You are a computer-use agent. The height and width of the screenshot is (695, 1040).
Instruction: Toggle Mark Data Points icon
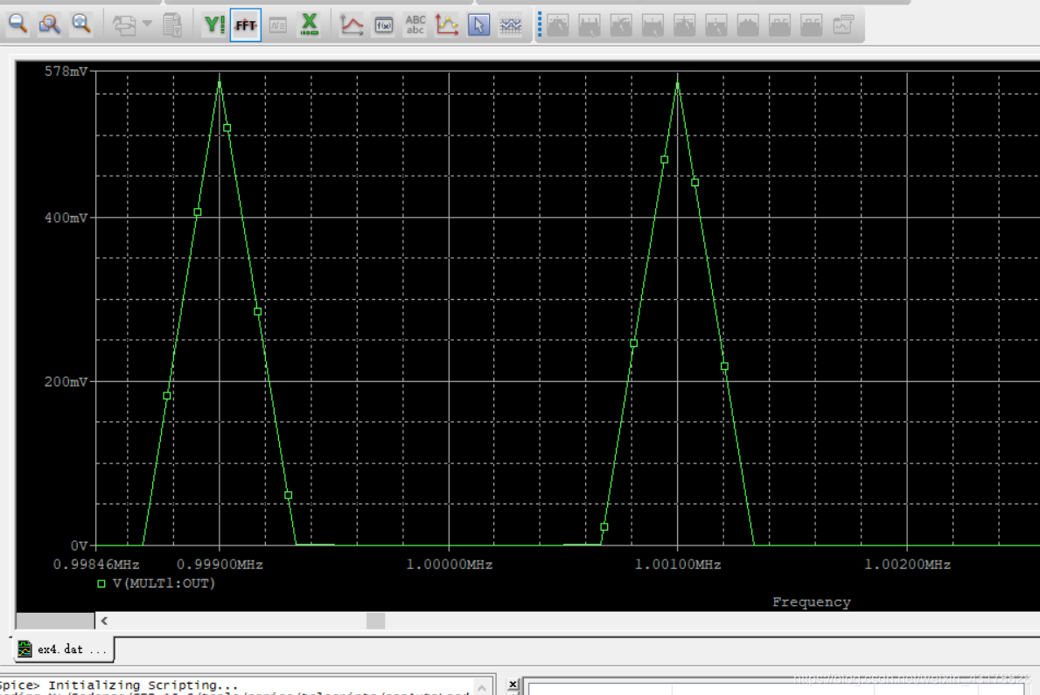pos(447,24)
